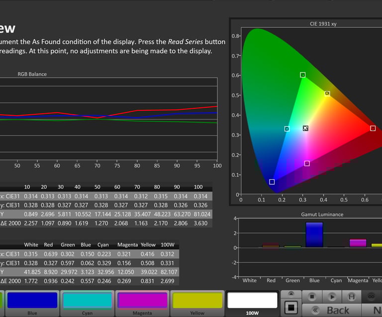The image size is (382, 317).
Task: Click the Magenta bar in Gamut Luminance
Action: (358, 243)
